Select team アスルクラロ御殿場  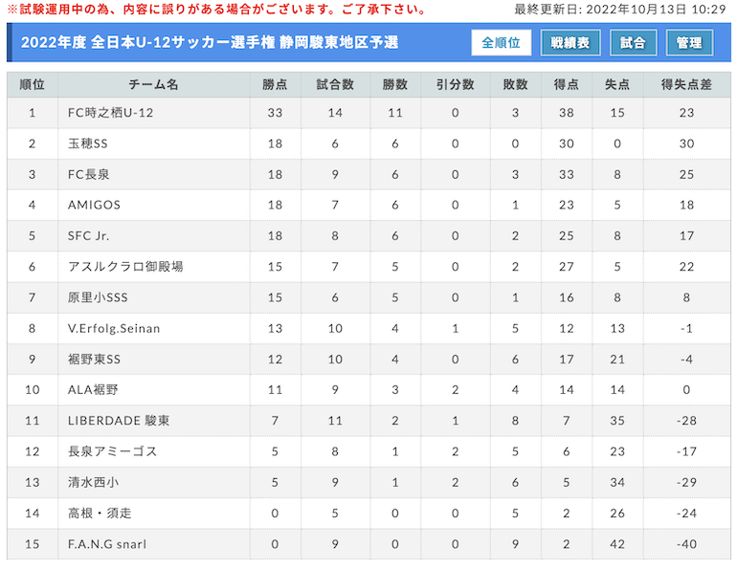[125, 267]
